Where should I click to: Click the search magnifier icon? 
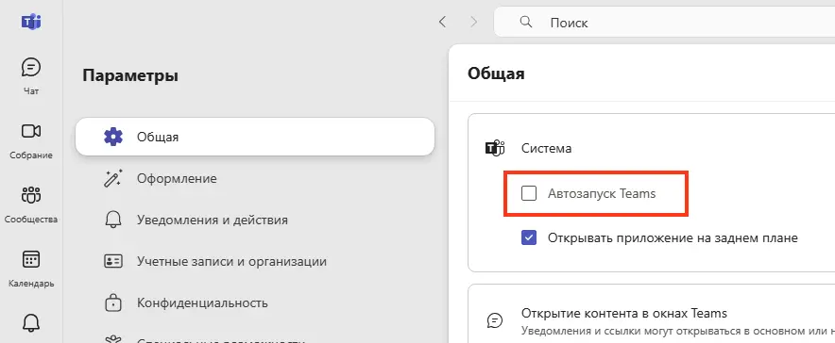pos(525,22)
